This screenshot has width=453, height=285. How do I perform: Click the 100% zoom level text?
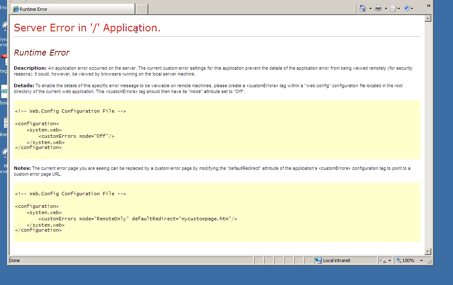click(408, 260)
